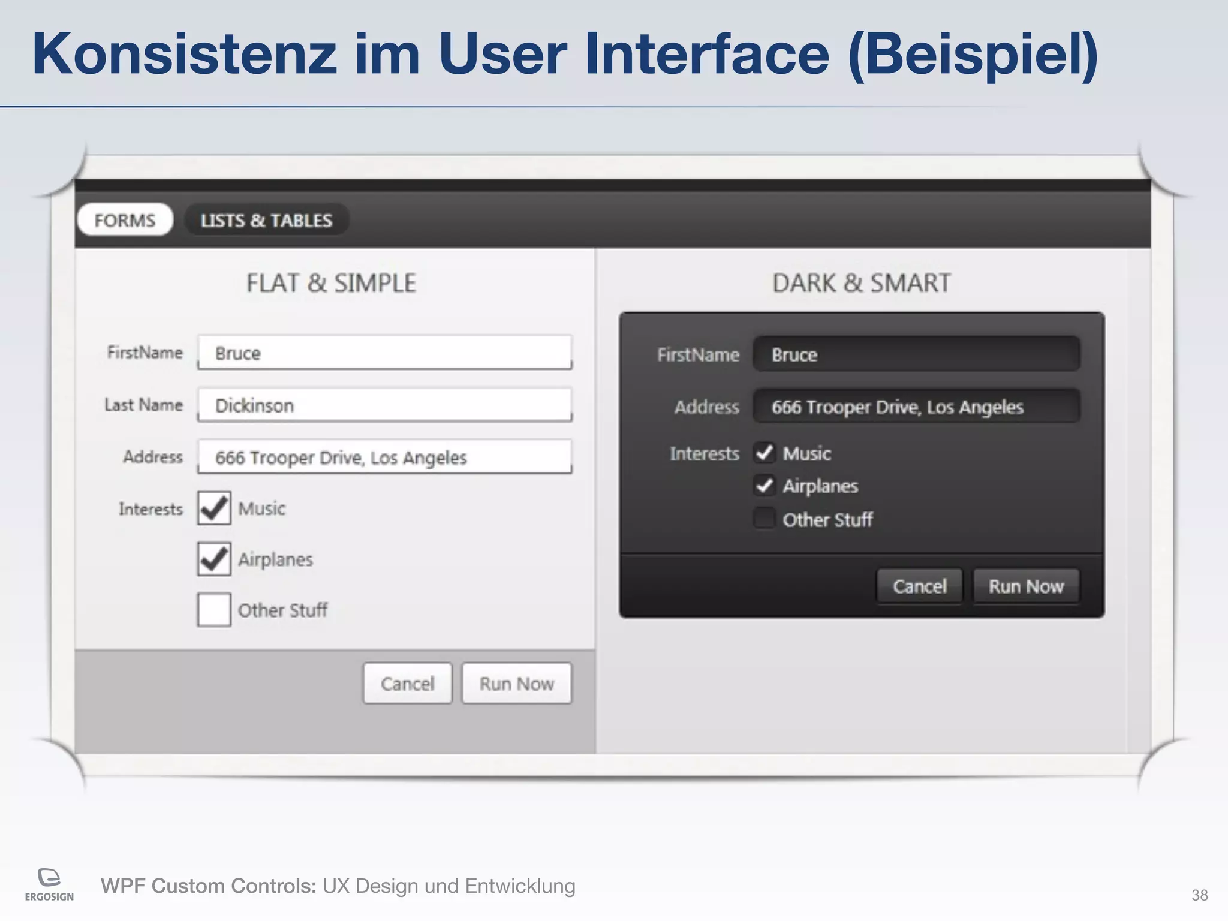The width and height of the screenshot is (1228, 921).
Task: Check Other Stuff in the Dark & Smart form
Action: pos(765,519)
